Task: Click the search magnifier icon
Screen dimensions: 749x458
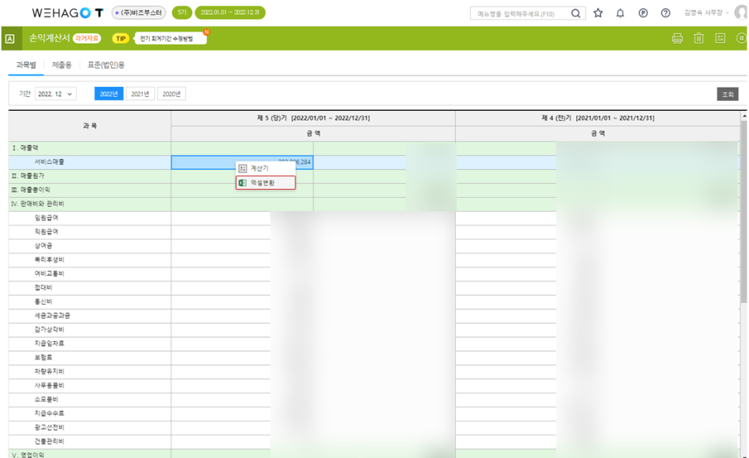Action: click(x=575, y=13)
